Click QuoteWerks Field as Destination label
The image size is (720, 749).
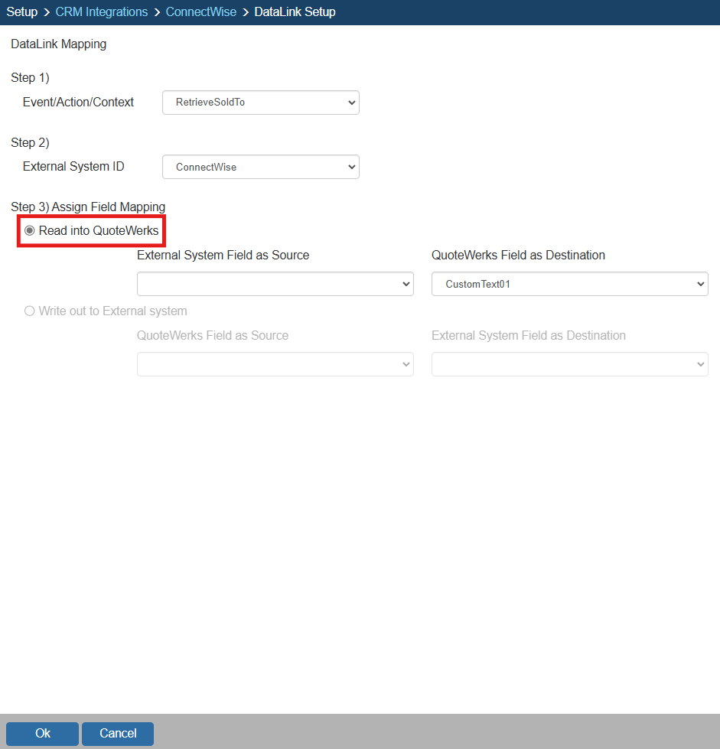click(518, 255)
